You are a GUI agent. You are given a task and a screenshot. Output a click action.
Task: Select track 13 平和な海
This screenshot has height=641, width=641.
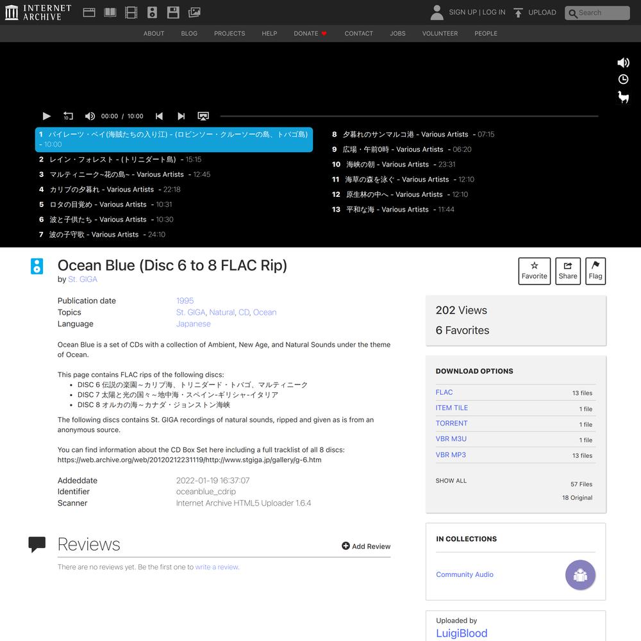click(393, 210)
